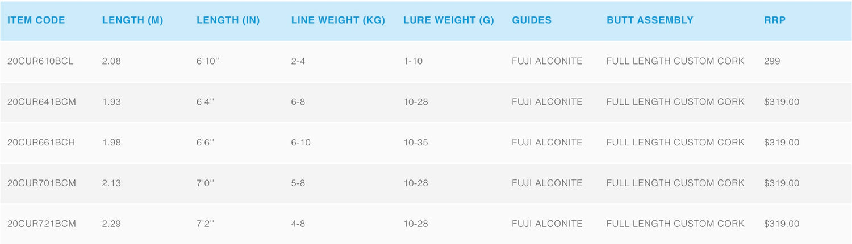Click item code 20CUR701BCM
Image resolution: width=852 pixels, height=244 pixels.
(41, 183)
